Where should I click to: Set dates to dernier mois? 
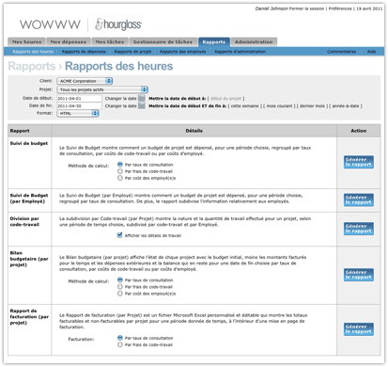click(x=312, y=106)
